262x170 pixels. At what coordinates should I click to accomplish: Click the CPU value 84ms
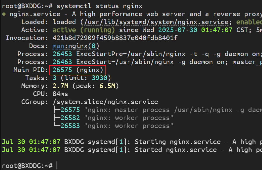click(60, 94)
